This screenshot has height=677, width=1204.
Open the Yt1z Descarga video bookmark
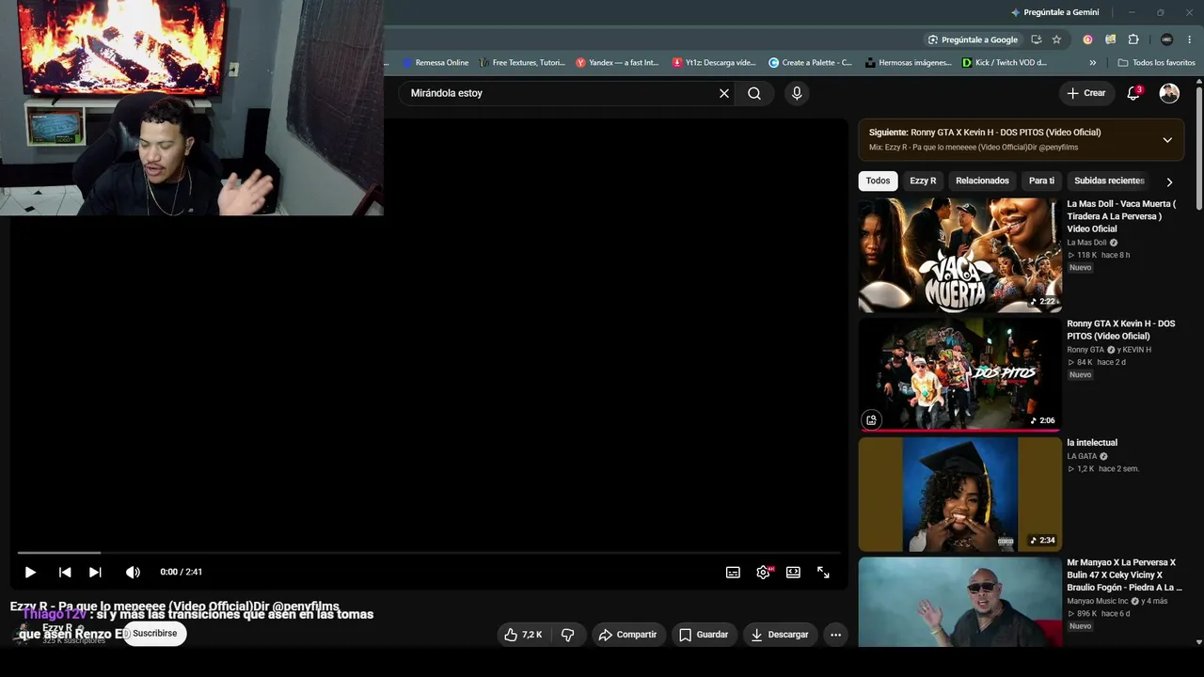[x=715, y=63]
